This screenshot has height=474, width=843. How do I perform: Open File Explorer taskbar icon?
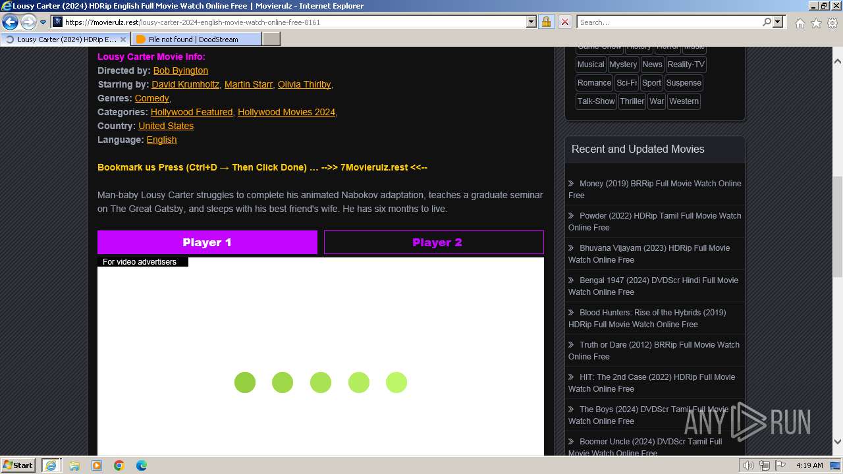pyautogui.click(x=74, y=465)
